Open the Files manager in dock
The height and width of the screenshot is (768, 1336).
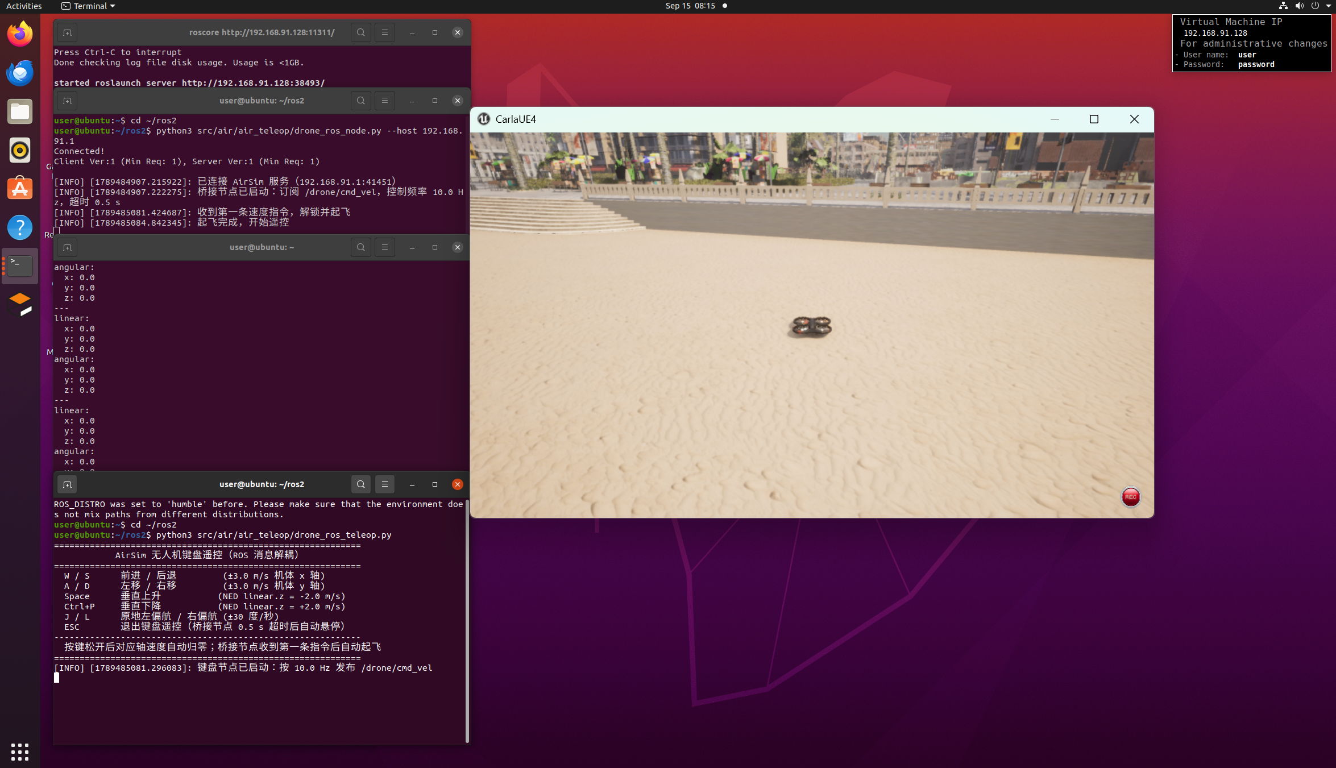coord(20,111)
